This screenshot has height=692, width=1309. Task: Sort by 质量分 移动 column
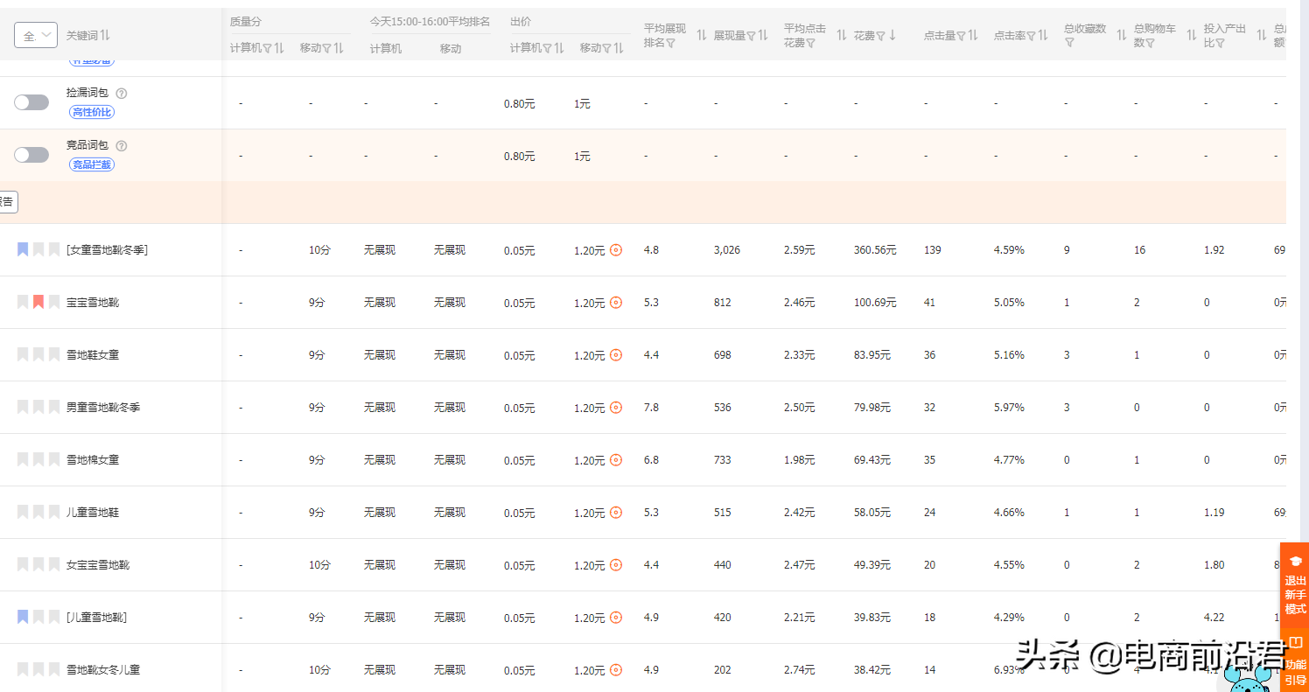point(339,48)
